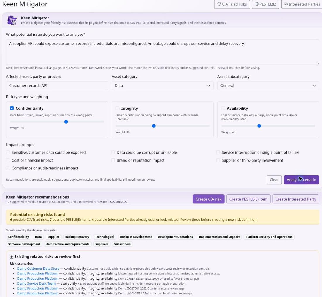Click the Platform Security and Operations tag

point(269,237)
